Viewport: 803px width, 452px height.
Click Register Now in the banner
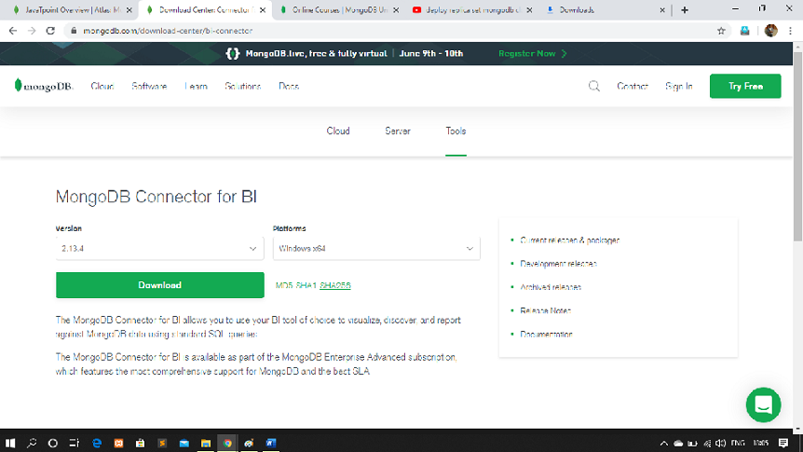click(533, 53)
